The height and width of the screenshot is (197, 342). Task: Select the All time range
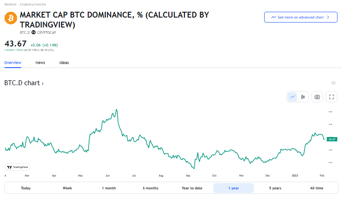pos(317,188)
